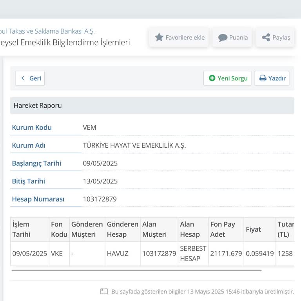301x301 pixels.
Task: Click the Alan Müşteri column header
Action: pos(159,229)
